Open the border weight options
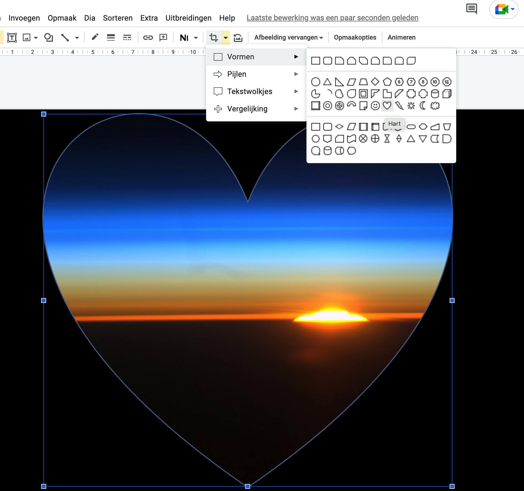 click(111, 37)
